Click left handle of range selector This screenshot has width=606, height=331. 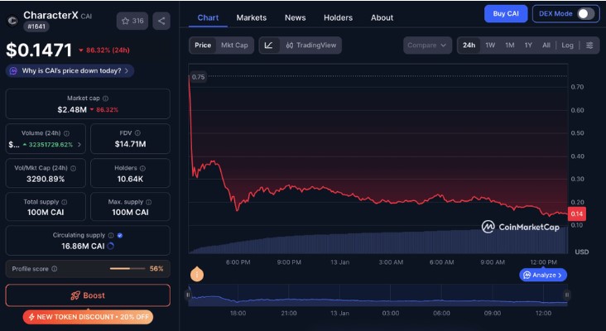tap(188, 295)
